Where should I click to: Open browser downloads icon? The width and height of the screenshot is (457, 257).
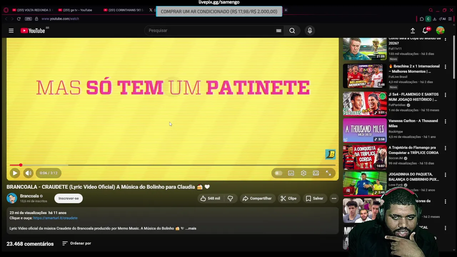pyautogui.click(x=435, y=19)
